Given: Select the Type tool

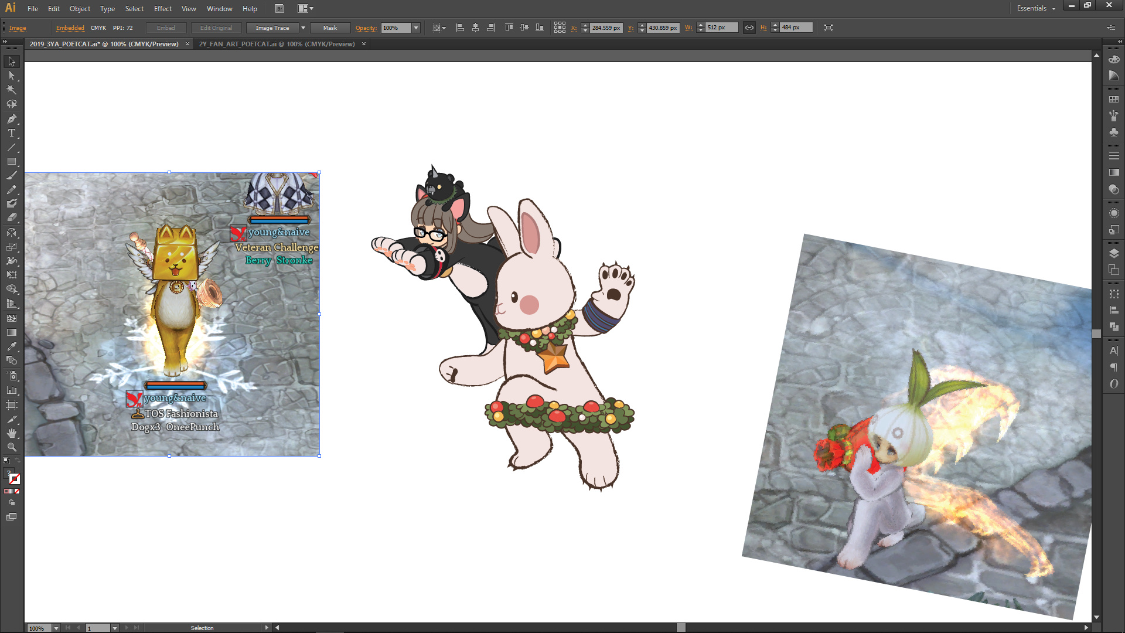Looking at the screenshot, I should 11,133.
